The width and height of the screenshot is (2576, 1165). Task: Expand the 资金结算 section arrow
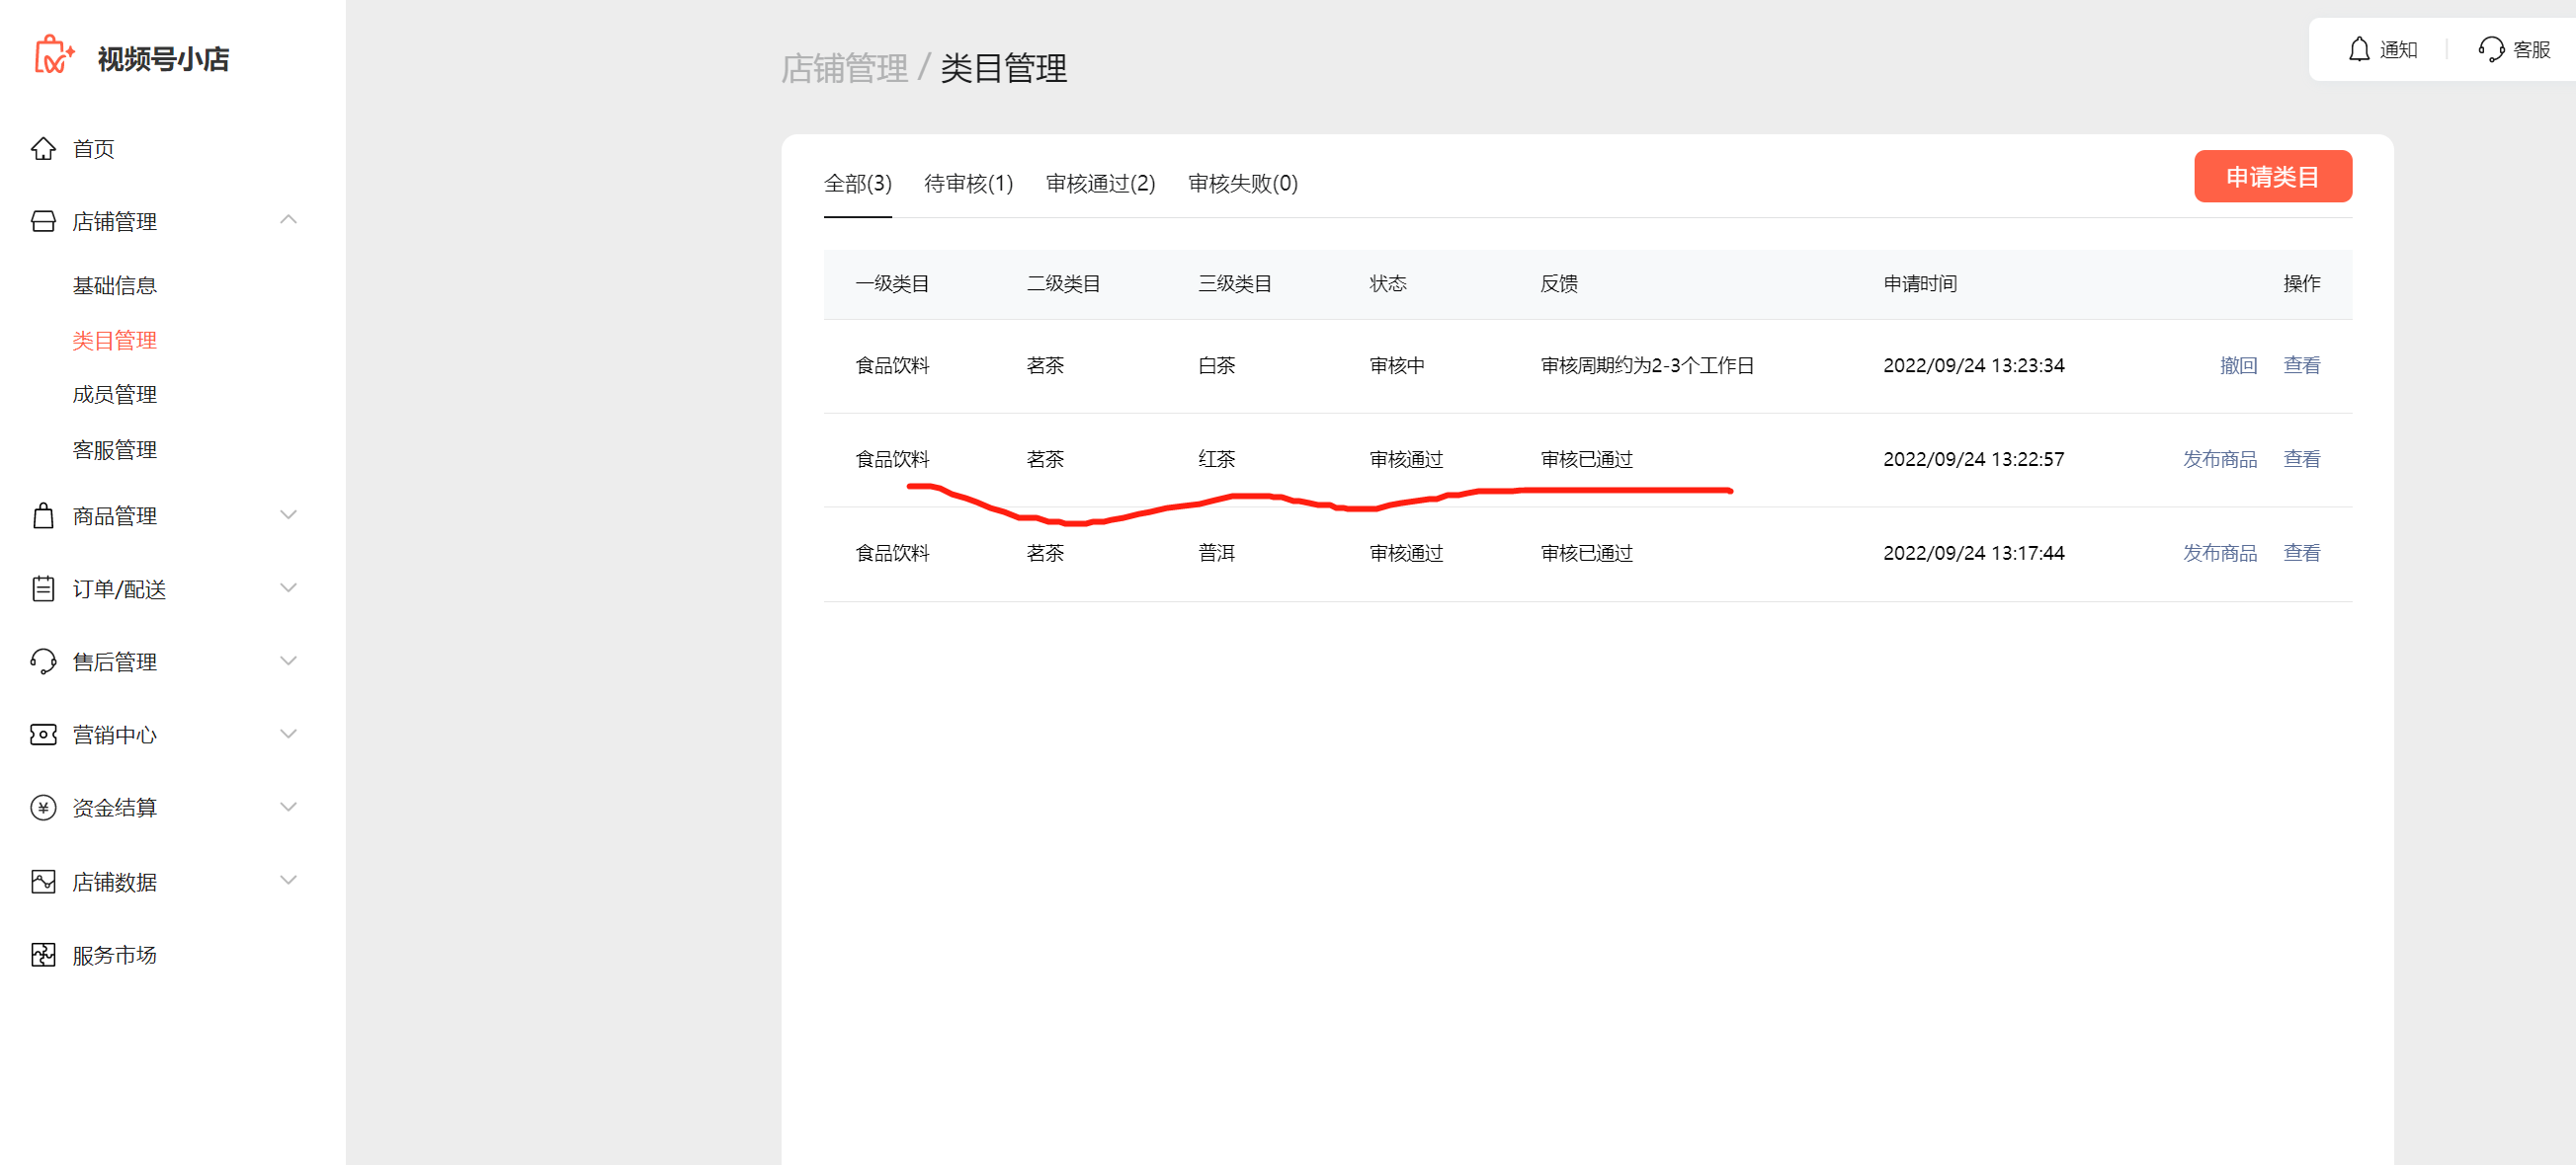point(288,808)
